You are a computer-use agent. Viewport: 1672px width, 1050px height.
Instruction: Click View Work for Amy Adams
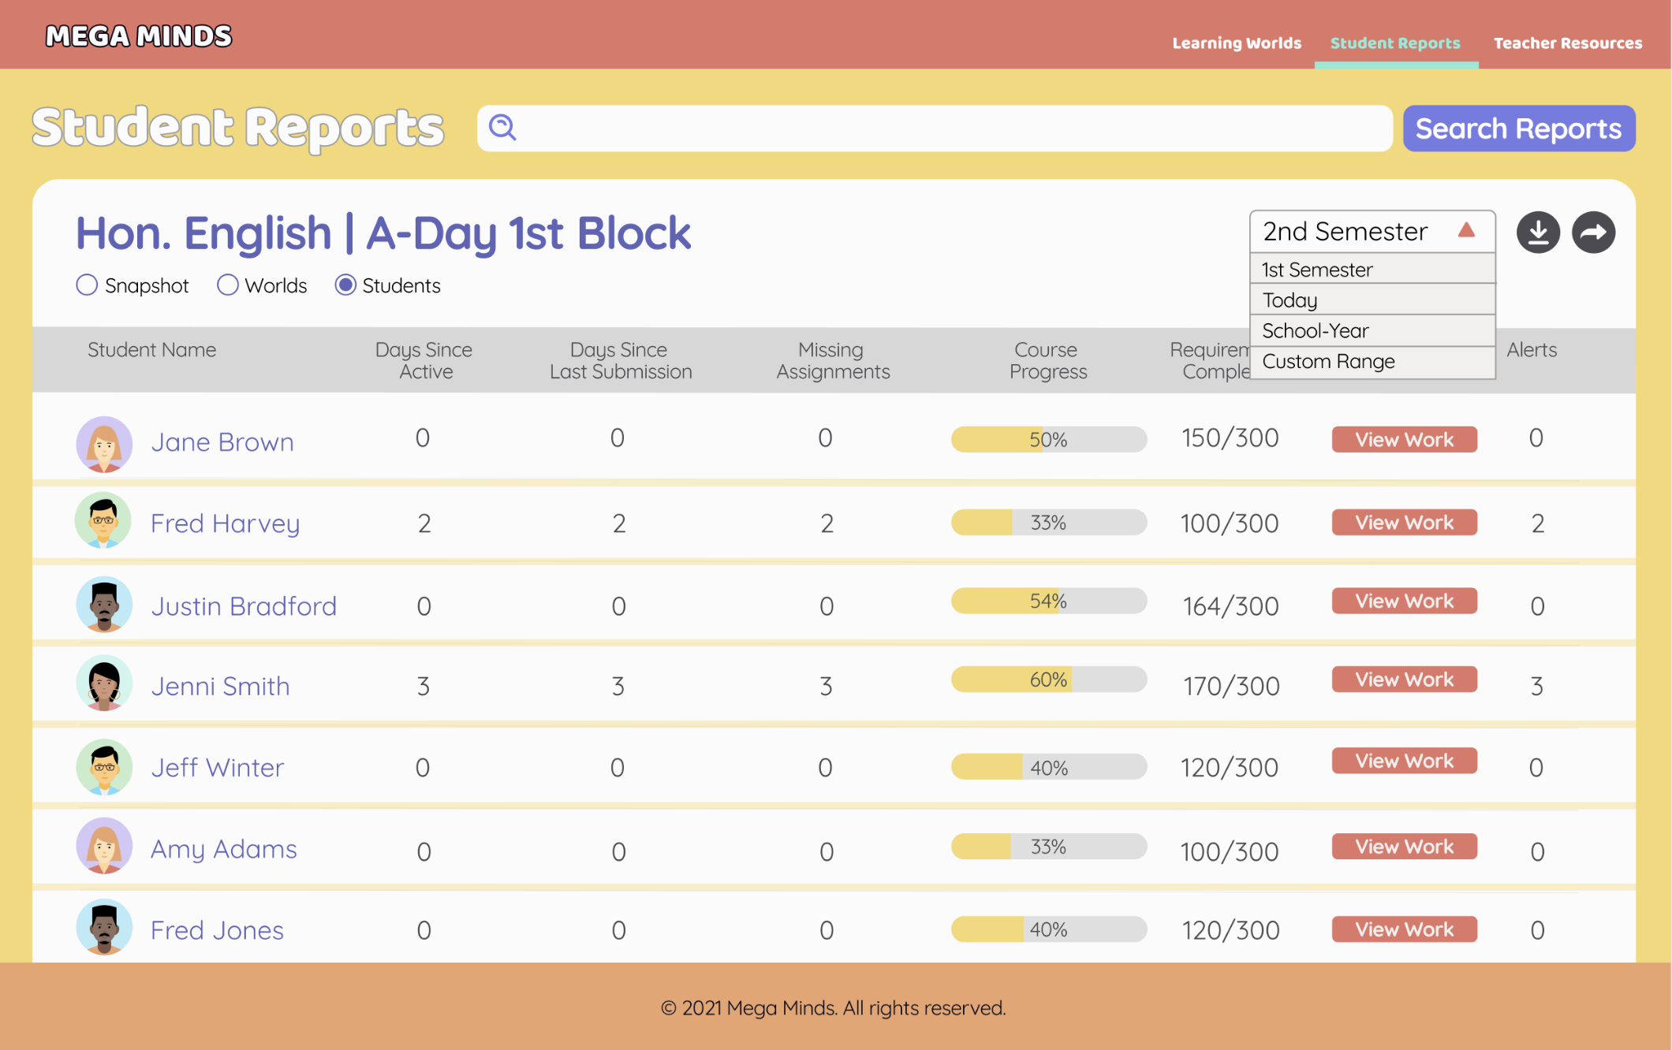1404,847
